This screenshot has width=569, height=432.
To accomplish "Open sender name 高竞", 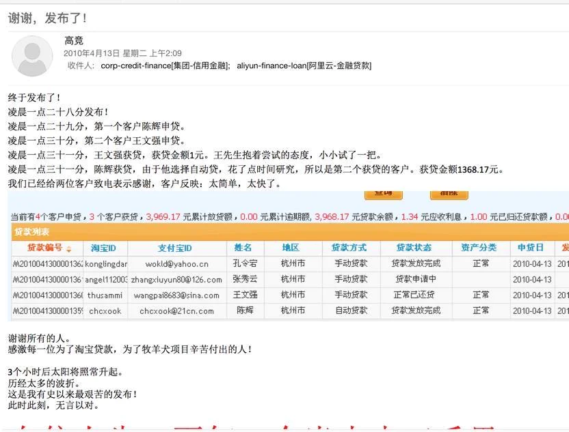I will [74, 41].
